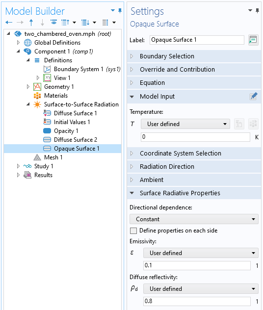Pin the Model Builder window
This screenshot has width=263, height=310.
pyautogui.click(x=120, y=10)
